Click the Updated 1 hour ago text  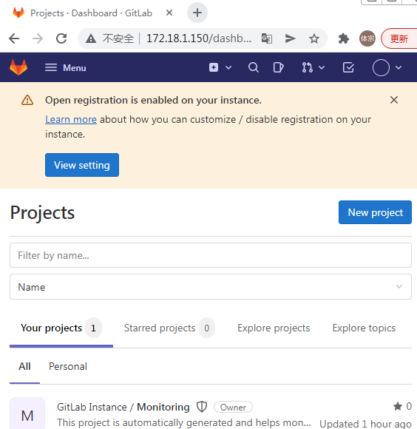(x=365, y=424)
